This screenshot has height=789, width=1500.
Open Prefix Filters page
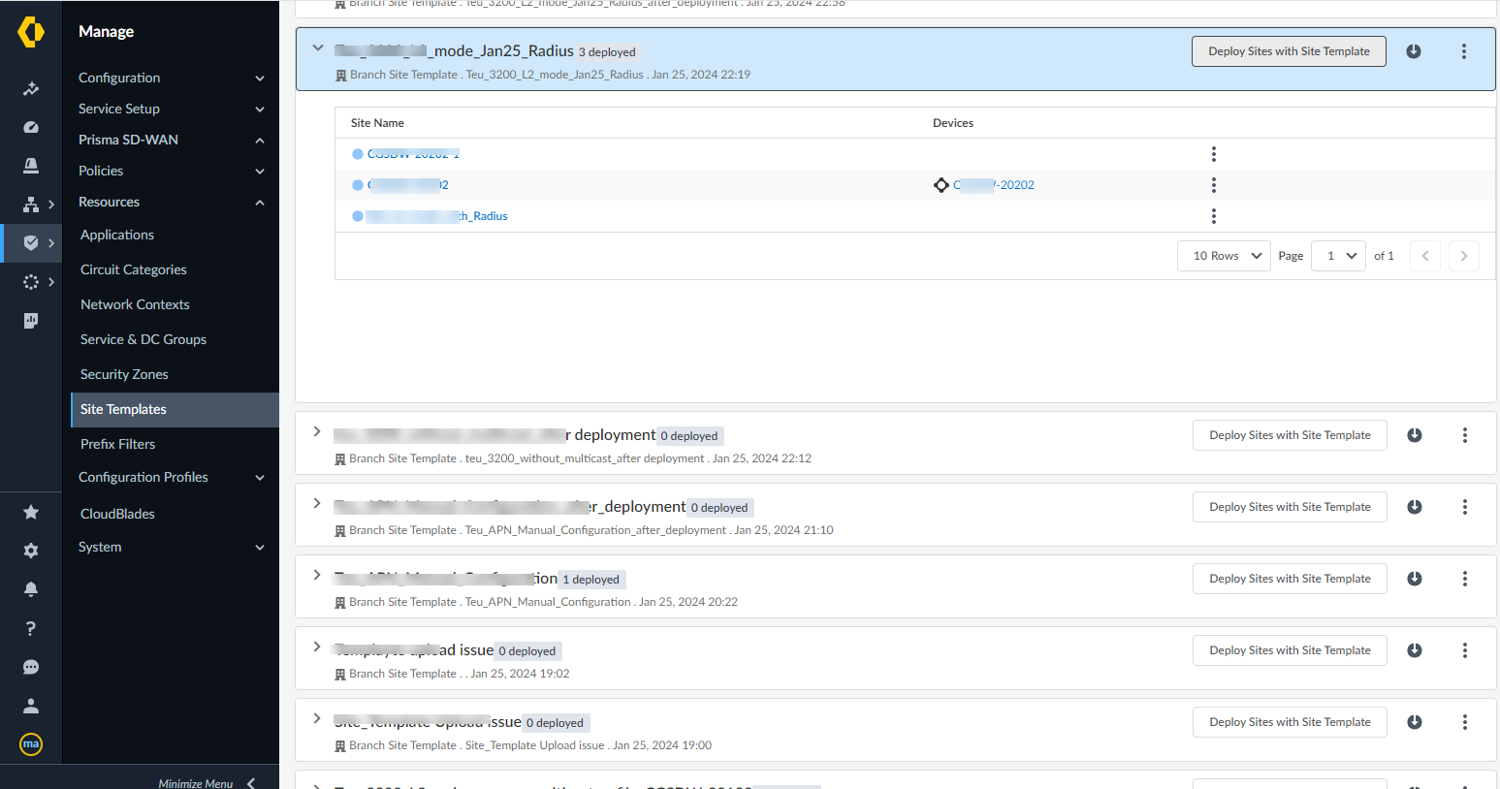click(x=117, y=444)
